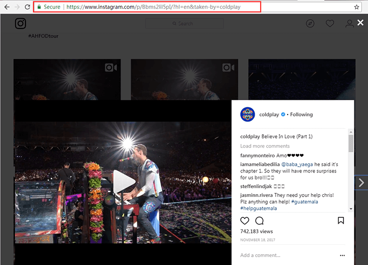
Task: Open the Instagram logo home link
Action: point(21,24)
